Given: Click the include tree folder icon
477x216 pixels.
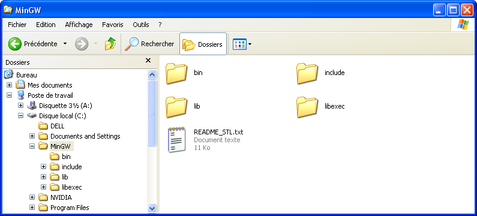Looking at the screenshot, I should [55, 167].
